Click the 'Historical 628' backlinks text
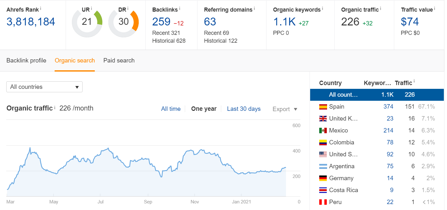This screenshot has height=210, width=447. [x=169, y=41]
